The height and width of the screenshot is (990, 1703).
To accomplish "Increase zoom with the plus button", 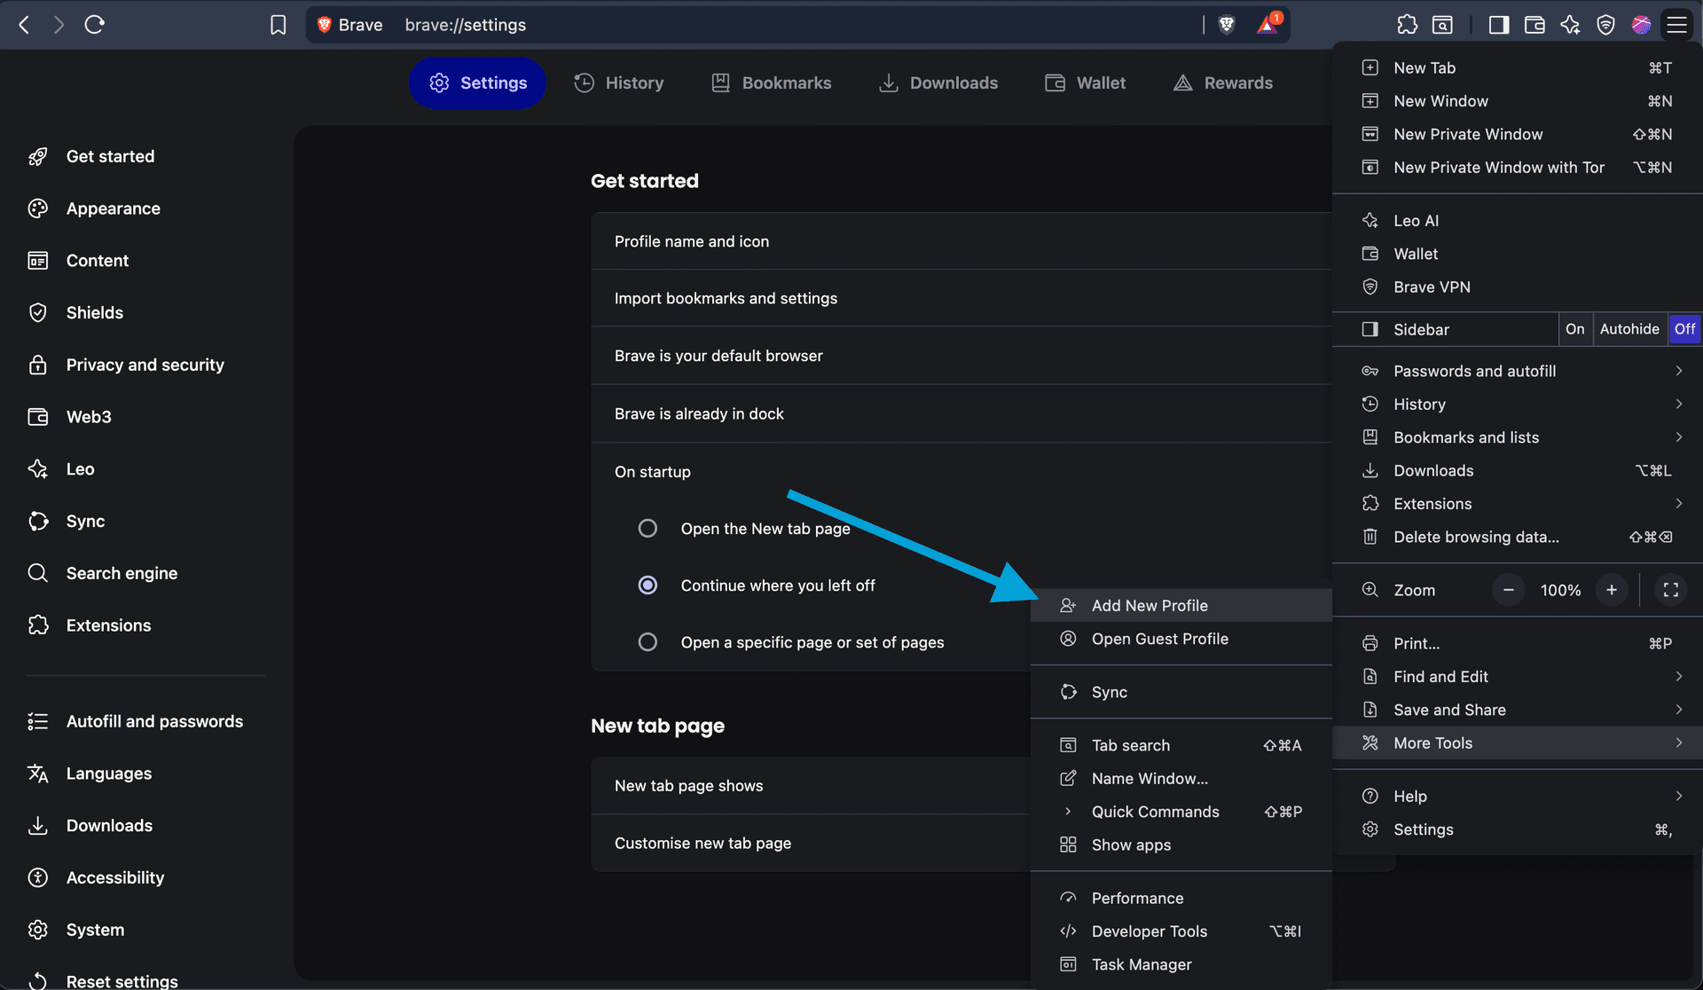I will tap(1612, 590).
